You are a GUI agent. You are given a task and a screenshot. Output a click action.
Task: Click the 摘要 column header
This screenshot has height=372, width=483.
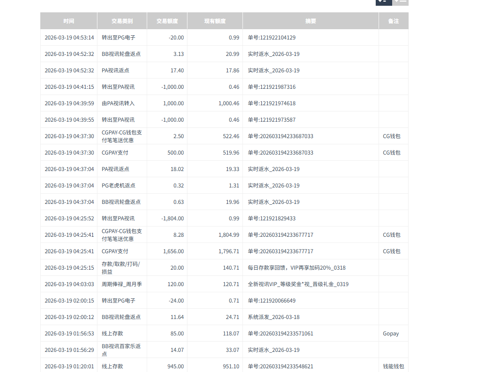(310, 21)
